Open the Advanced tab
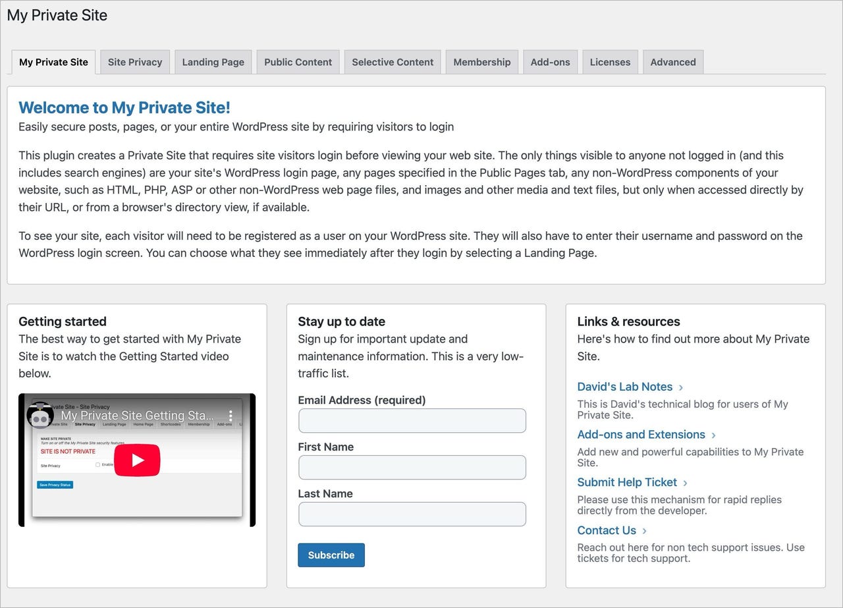 [673, 62]
